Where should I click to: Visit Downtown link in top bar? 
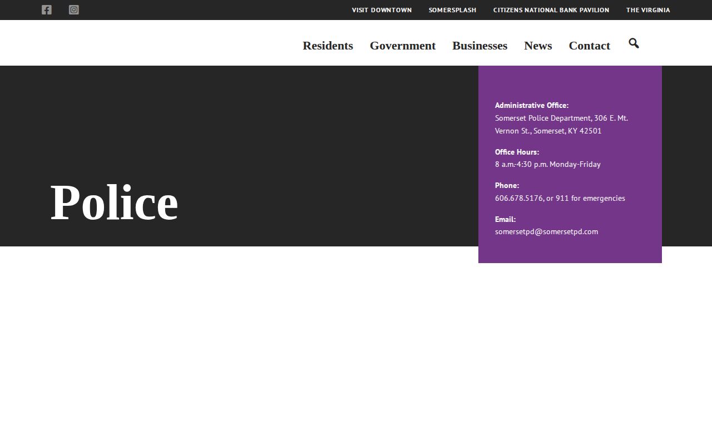(382, 10)
